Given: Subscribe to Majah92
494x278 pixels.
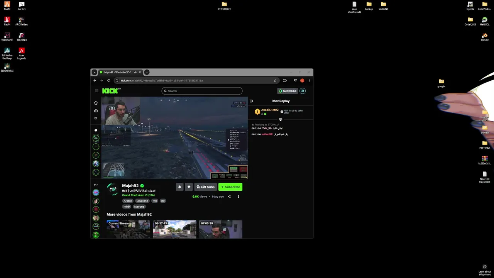Looking at the screenshot, I should click(x=230, y=187).
